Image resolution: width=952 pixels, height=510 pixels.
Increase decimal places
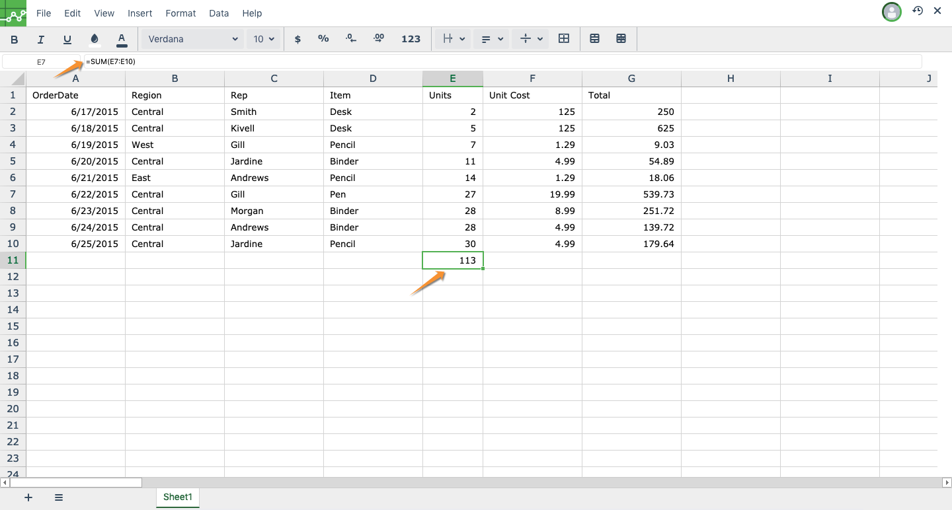point(378,39)
